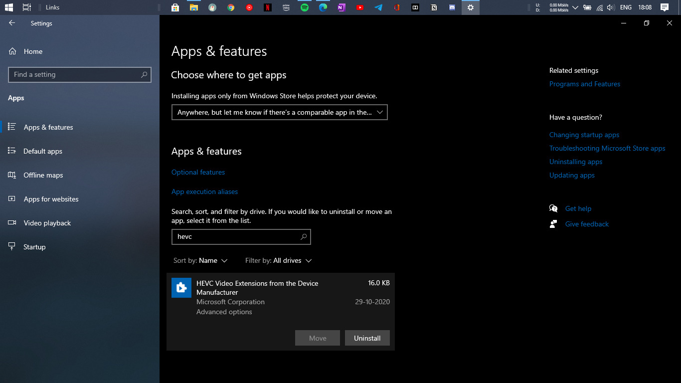Open the app installation source dropdown
Image resolution: width=681 pixels, height=383 pixels.
point(279,112)
